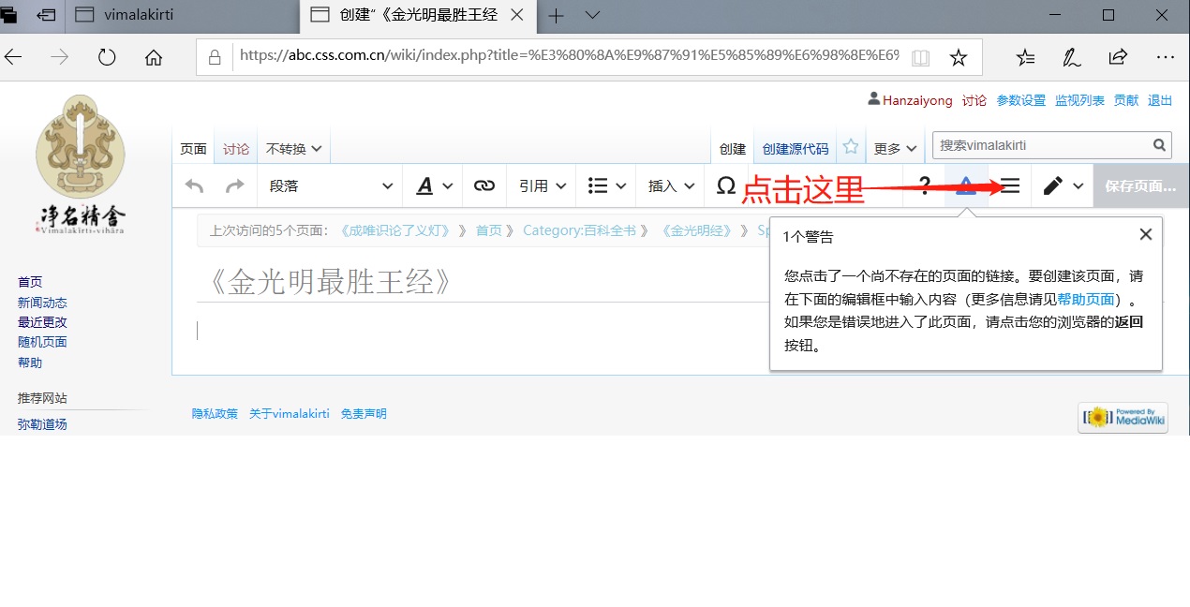Image resolution: width=1190 pixels, height=607 pixels.
Task: Go to browser home icon
Action: pyautogui.click(x=154, y=57)
